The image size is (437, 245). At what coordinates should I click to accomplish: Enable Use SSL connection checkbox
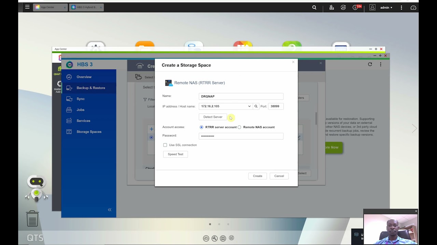point(165,145)
